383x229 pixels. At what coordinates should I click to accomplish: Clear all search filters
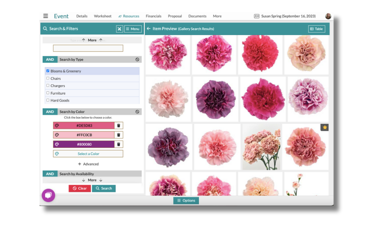(x=79, y=188)
